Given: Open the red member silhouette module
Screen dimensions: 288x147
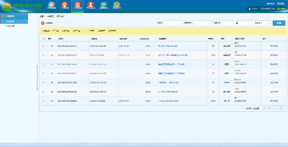Looking at the screenshot, I should click(91, 4).
